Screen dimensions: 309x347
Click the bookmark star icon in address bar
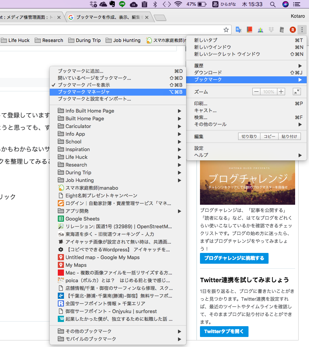coord(226,30)
